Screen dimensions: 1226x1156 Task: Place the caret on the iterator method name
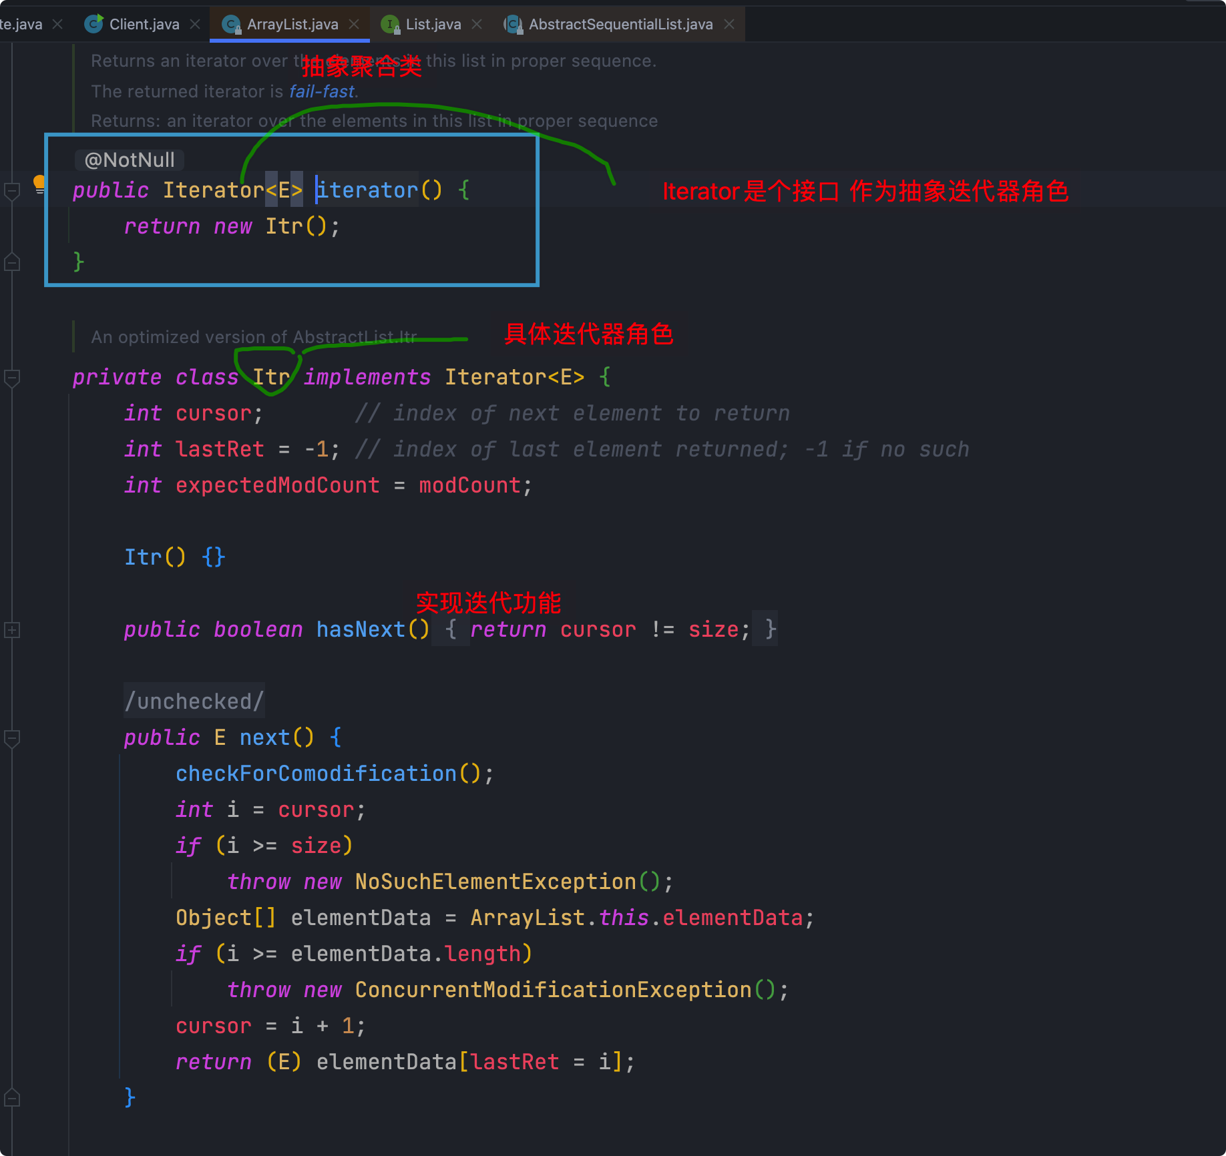click(367, 190)
